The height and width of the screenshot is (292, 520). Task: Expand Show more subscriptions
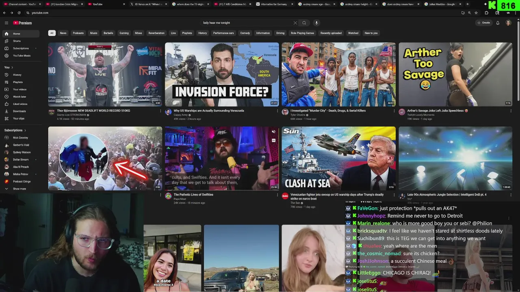click(x=21, y=189)
